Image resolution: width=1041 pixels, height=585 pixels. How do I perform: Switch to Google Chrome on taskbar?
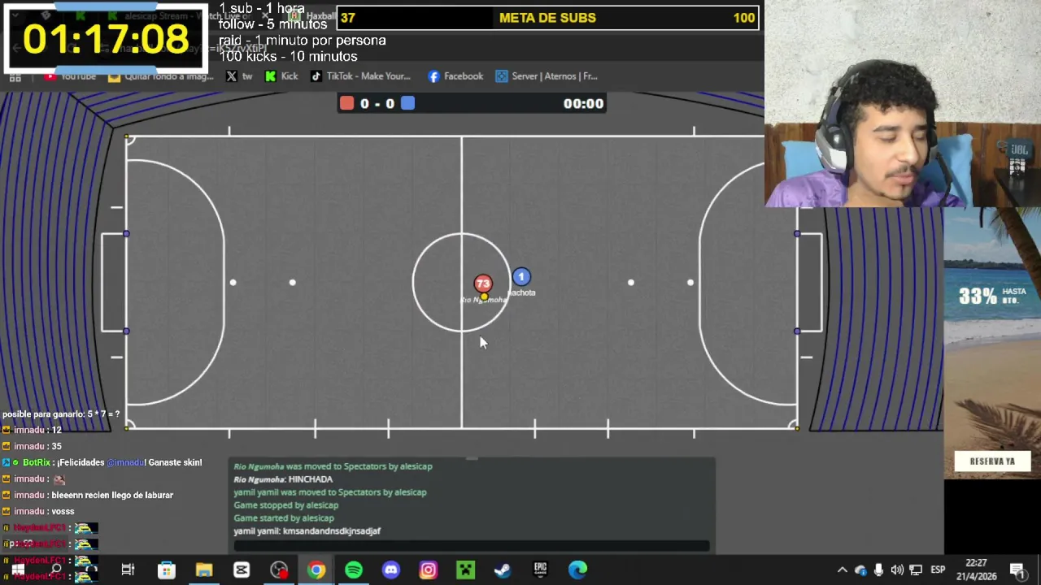(x=316, y=570)
